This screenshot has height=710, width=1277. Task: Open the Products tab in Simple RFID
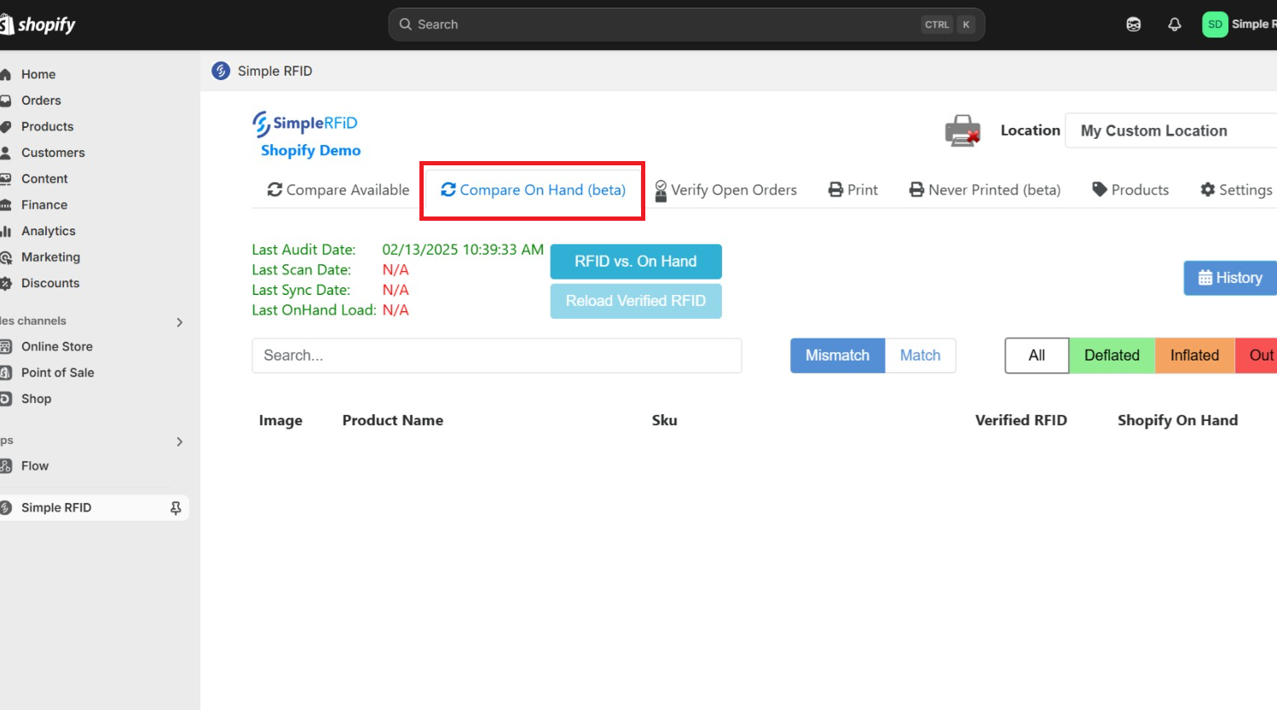(1130, 190)
